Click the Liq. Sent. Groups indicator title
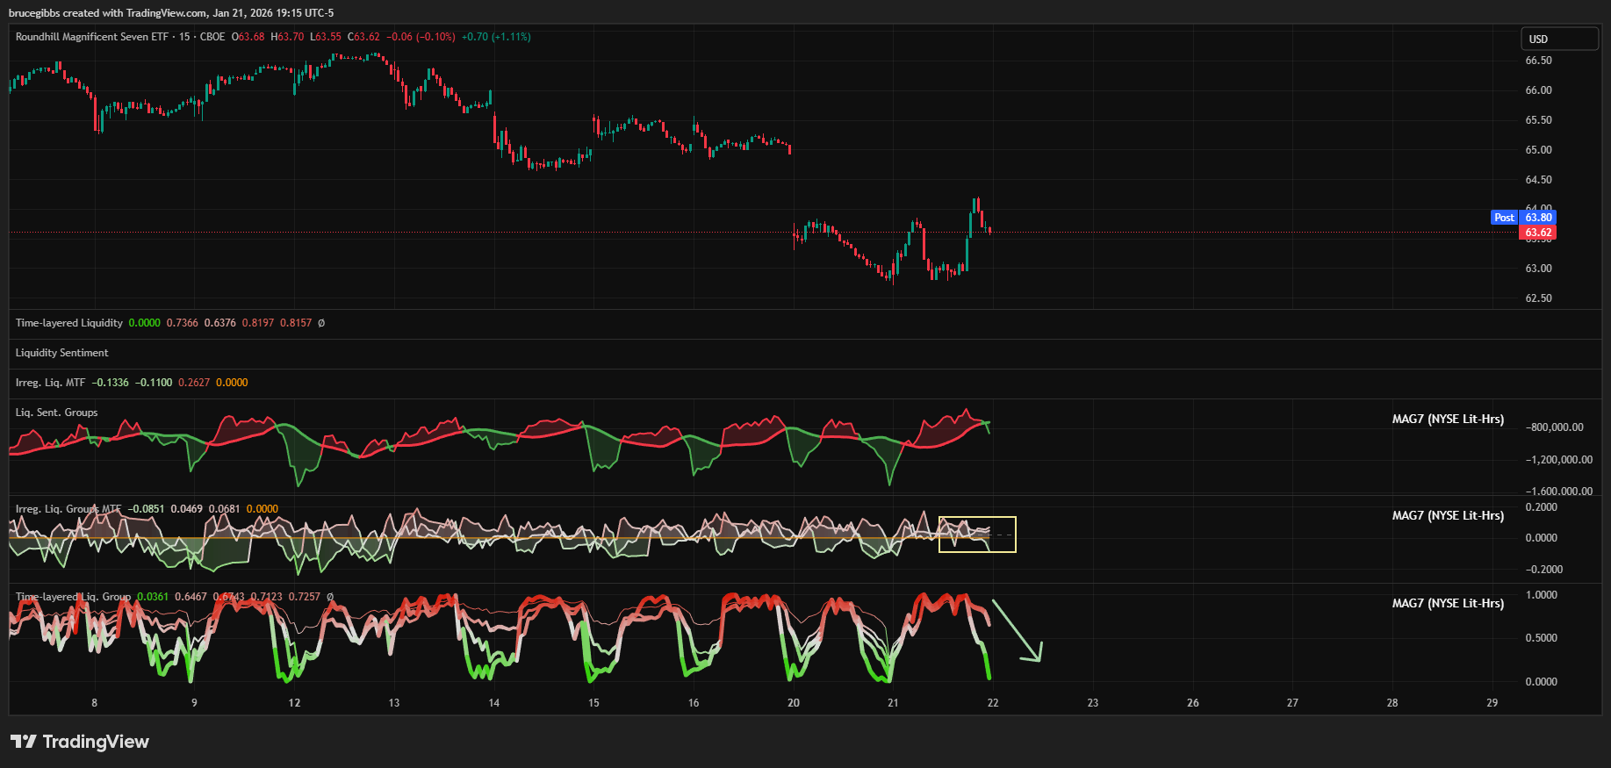Screen dimensions: 1611x768 (x=56, y=413)
